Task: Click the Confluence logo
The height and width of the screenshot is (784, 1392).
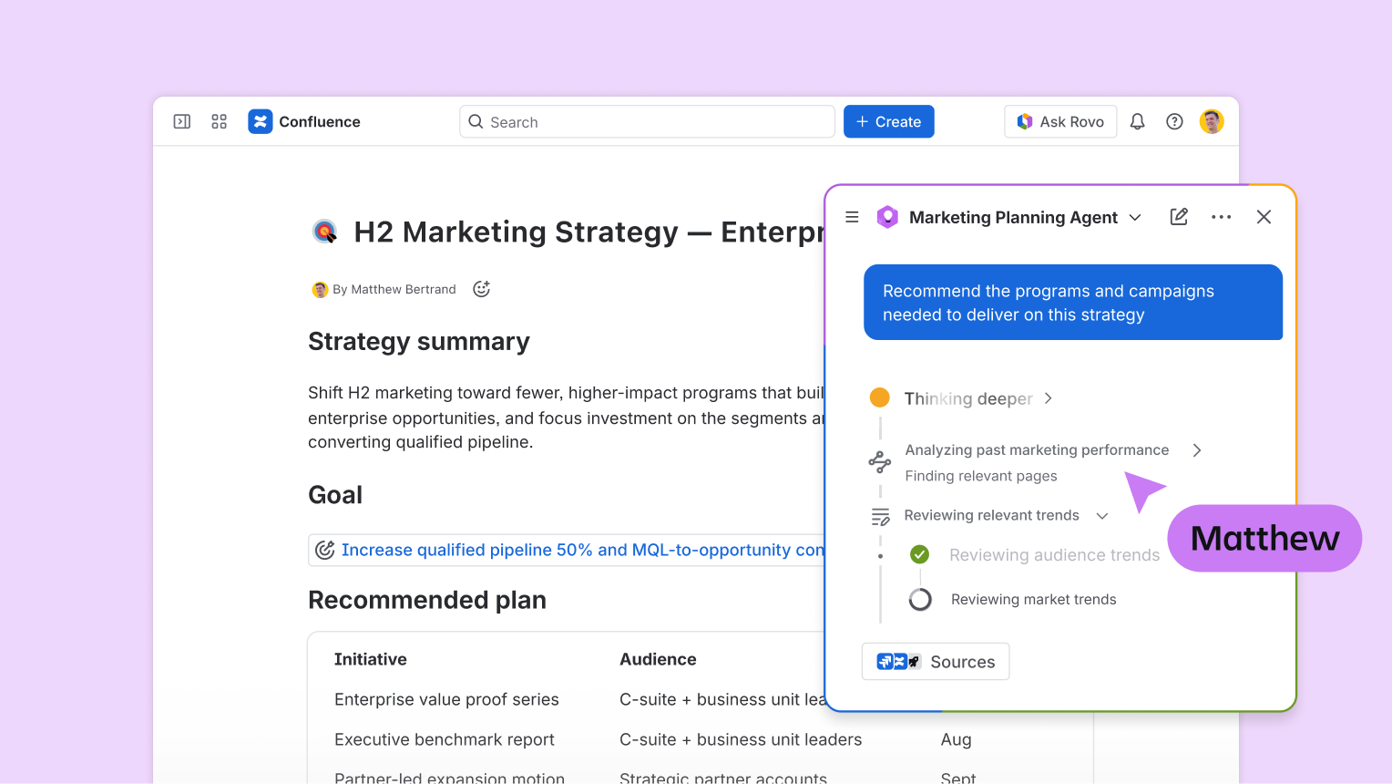Action: coord(261,121)
